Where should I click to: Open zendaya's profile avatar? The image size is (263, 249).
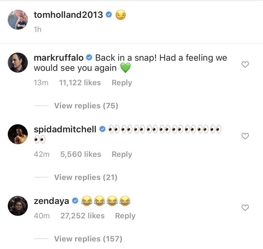(18, 206)
